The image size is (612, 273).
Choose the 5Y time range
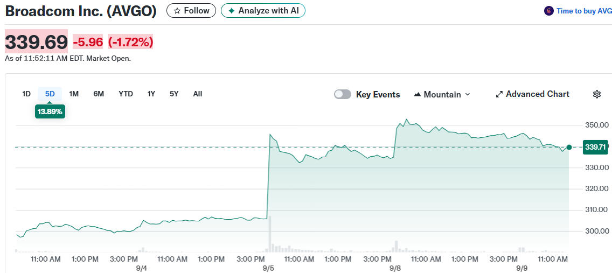(x=174, y=94)
